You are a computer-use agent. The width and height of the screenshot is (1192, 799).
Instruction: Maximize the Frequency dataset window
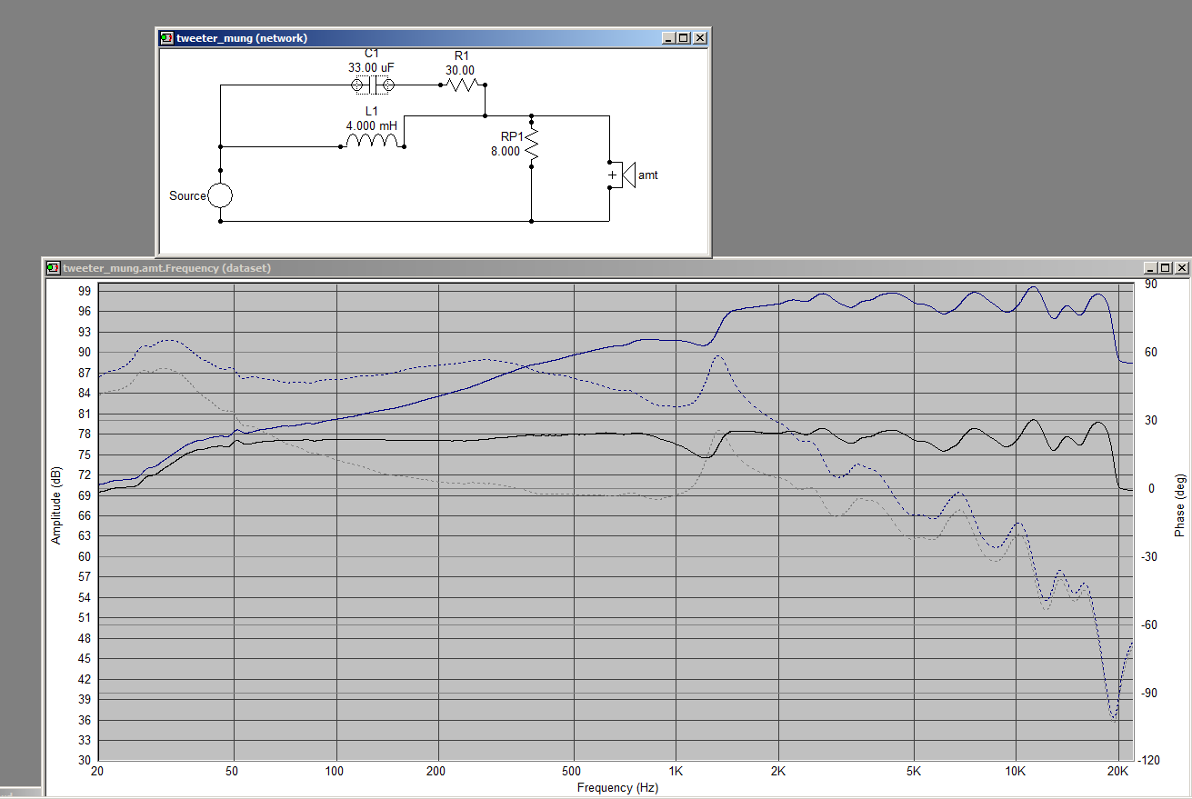[1165, 268]
